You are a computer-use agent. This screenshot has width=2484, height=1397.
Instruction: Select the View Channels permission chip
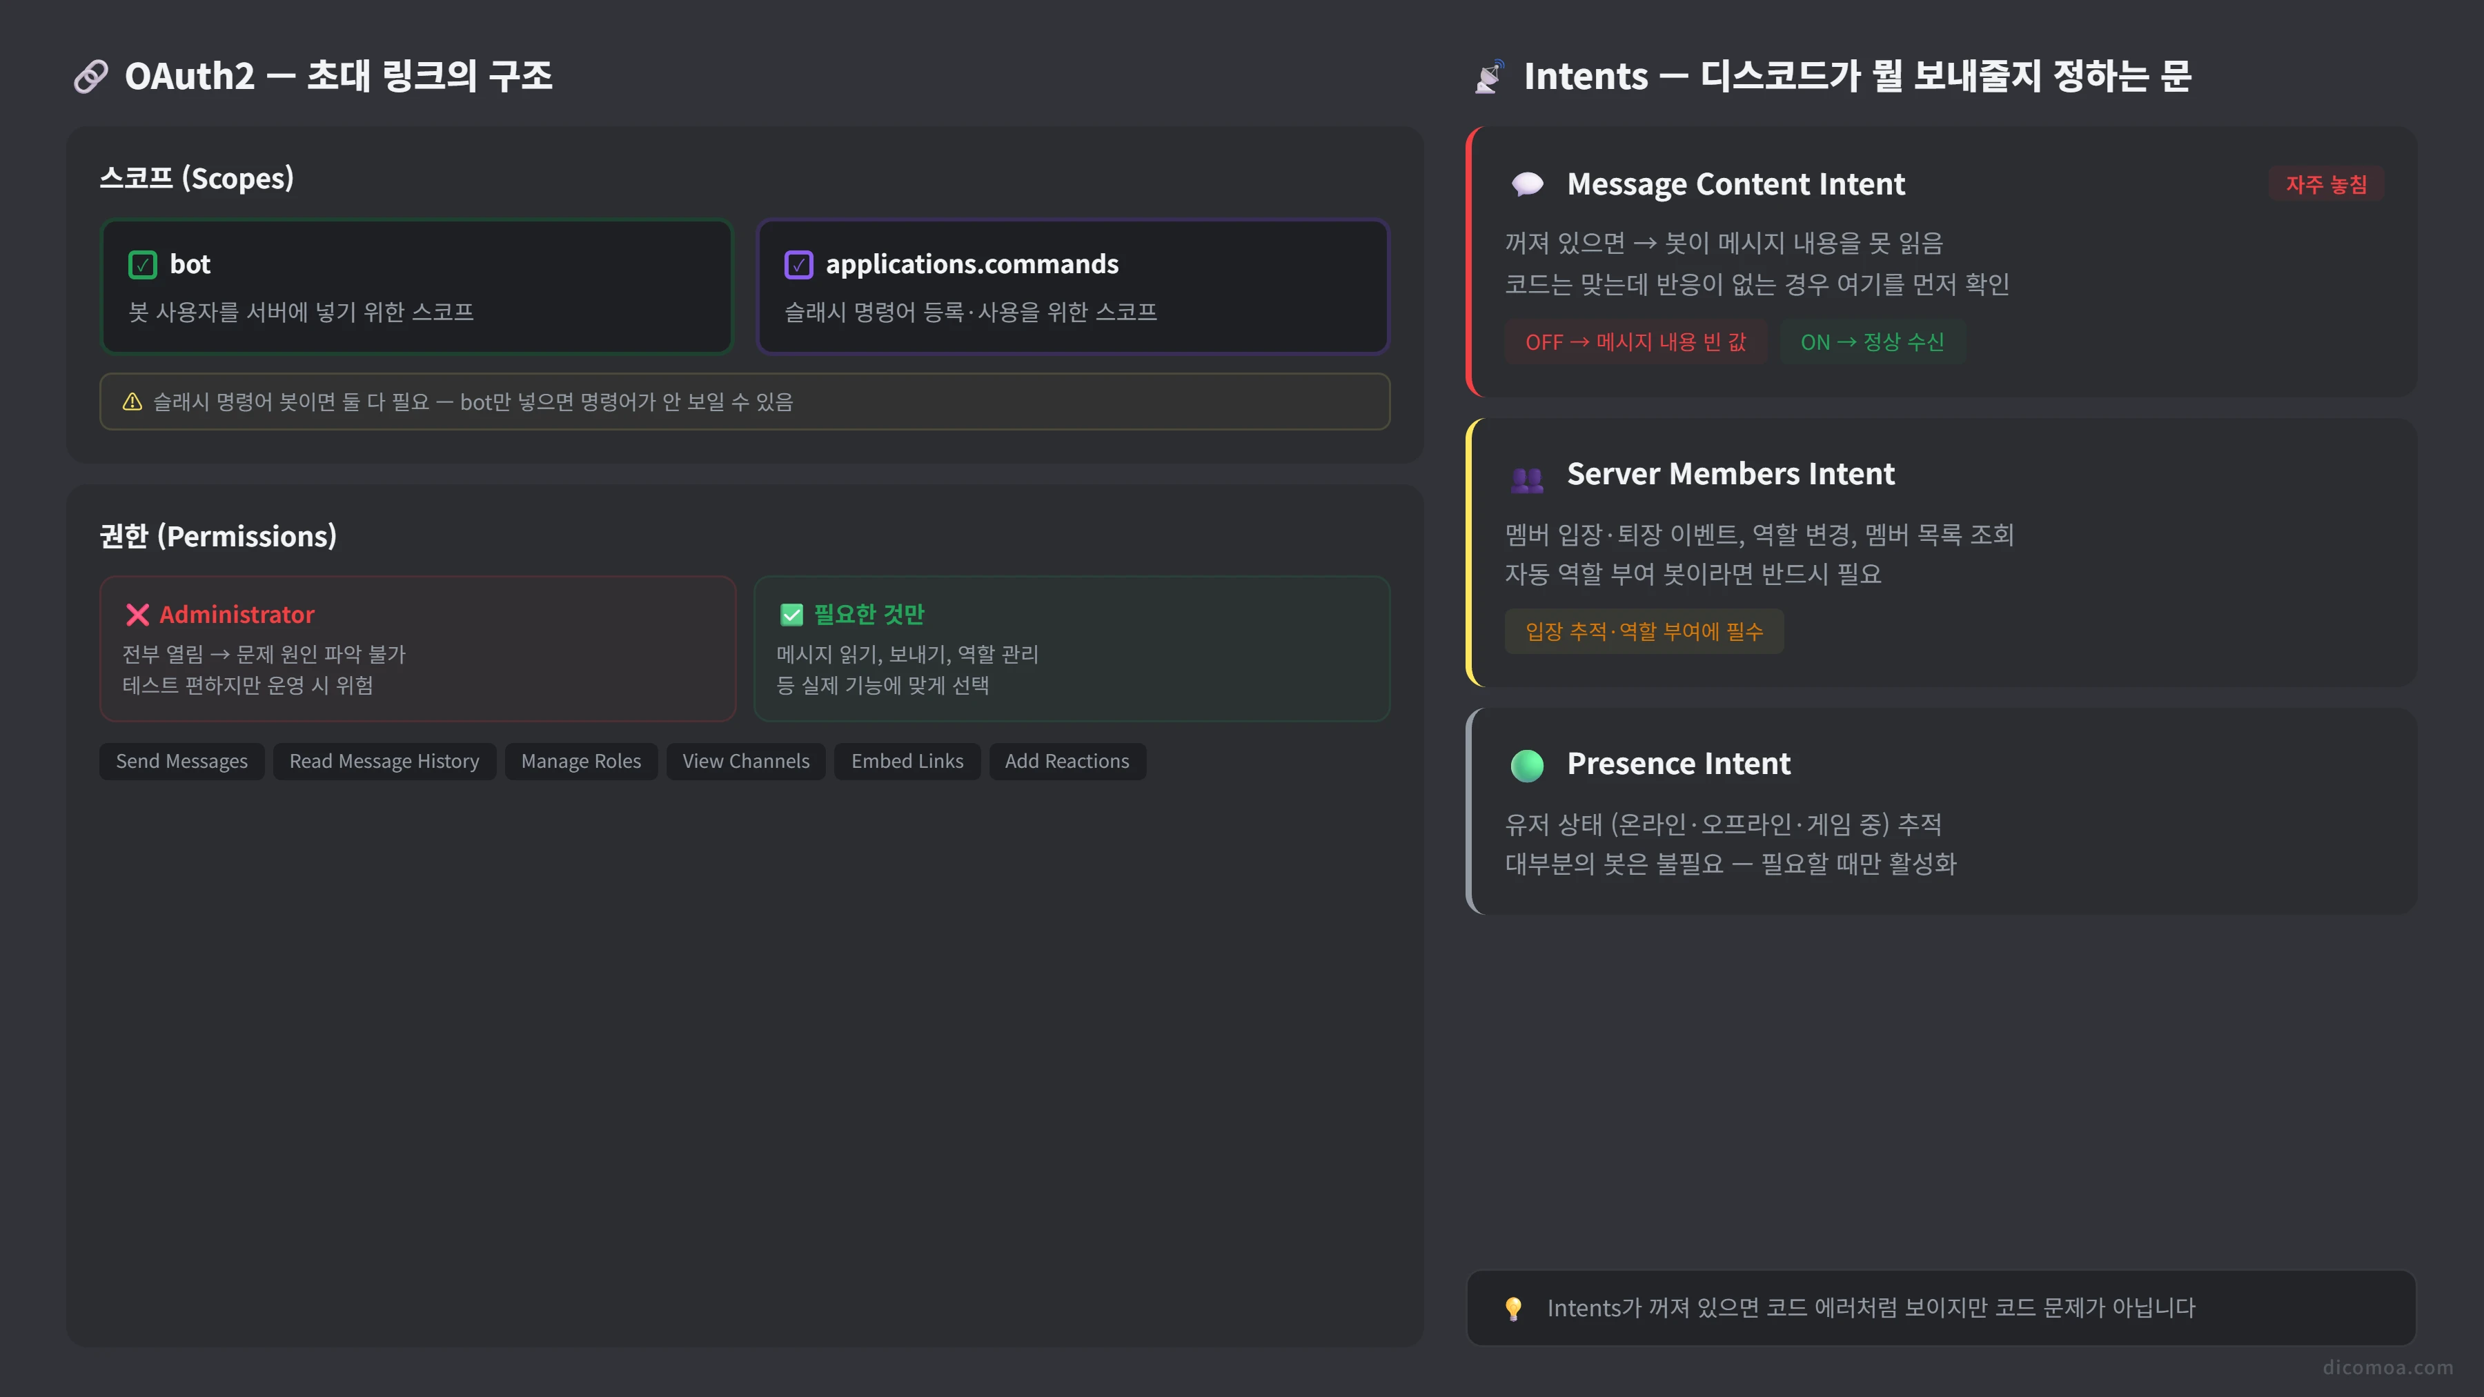(x=745, y=762)
